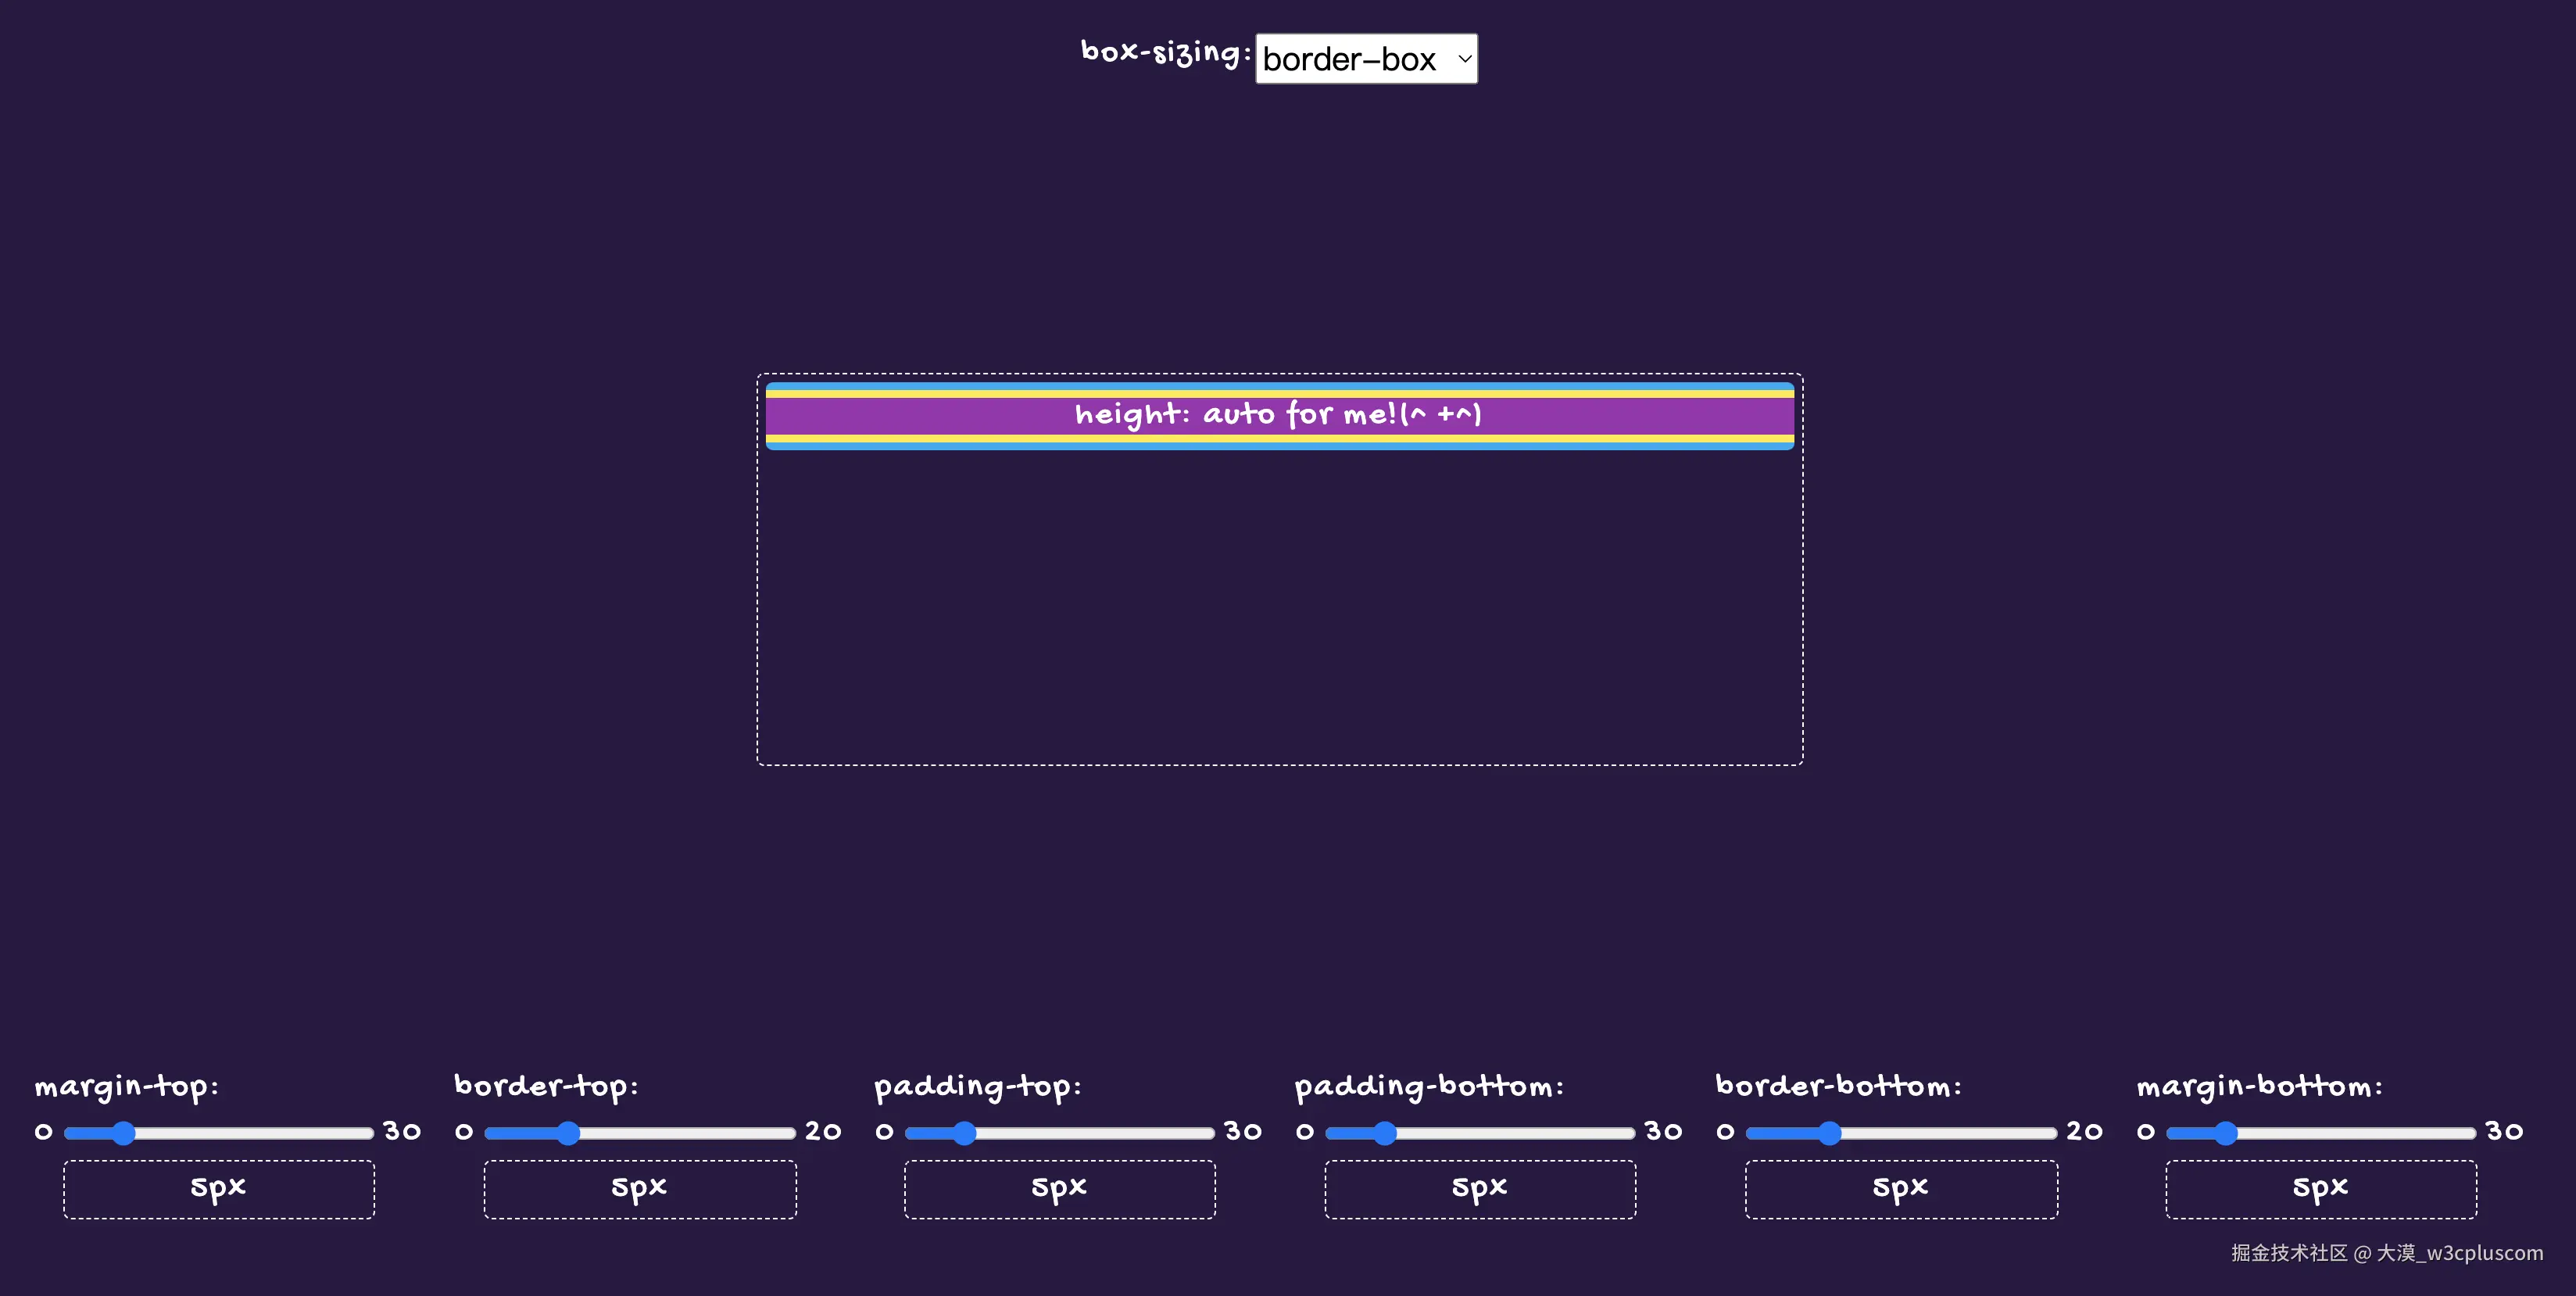Click the margin-top label

127,1086
